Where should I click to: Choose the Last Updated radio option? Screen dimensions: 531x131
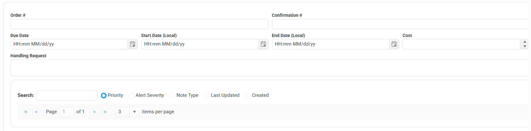[207, 96]
